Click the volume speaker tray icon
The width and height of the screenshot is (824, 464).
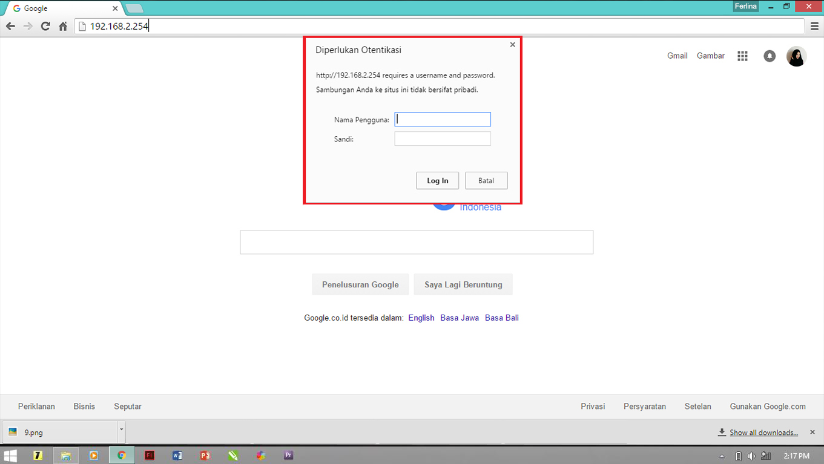click(752, 456)
